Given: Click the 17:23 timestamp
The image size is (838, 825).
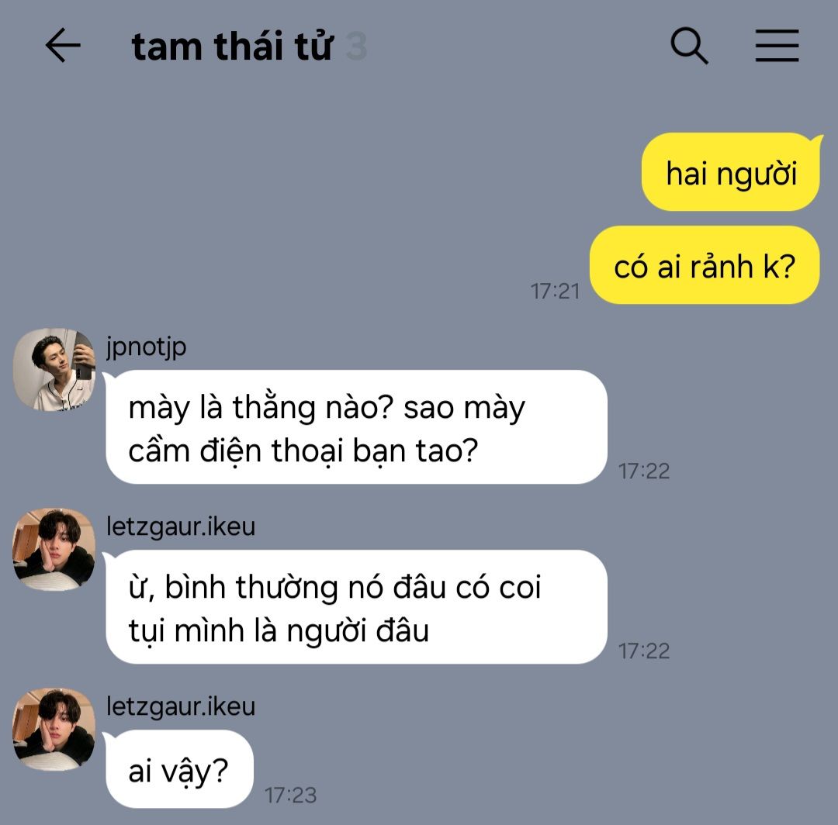Looking at the screenshot, I should [291, 796].
